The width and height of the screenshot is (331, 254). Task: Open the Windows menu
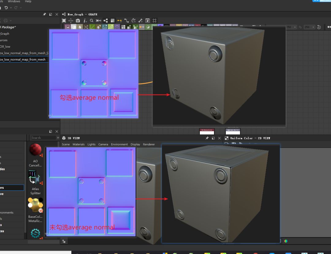point(14,1)
